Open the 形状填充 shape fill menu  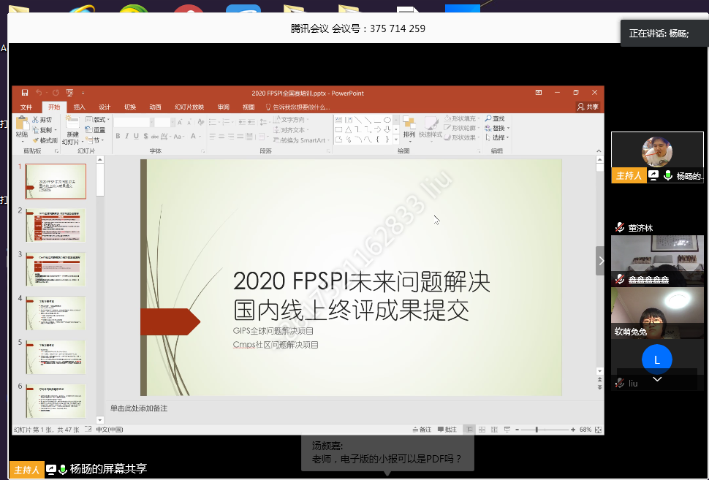[x=462, y=118]
